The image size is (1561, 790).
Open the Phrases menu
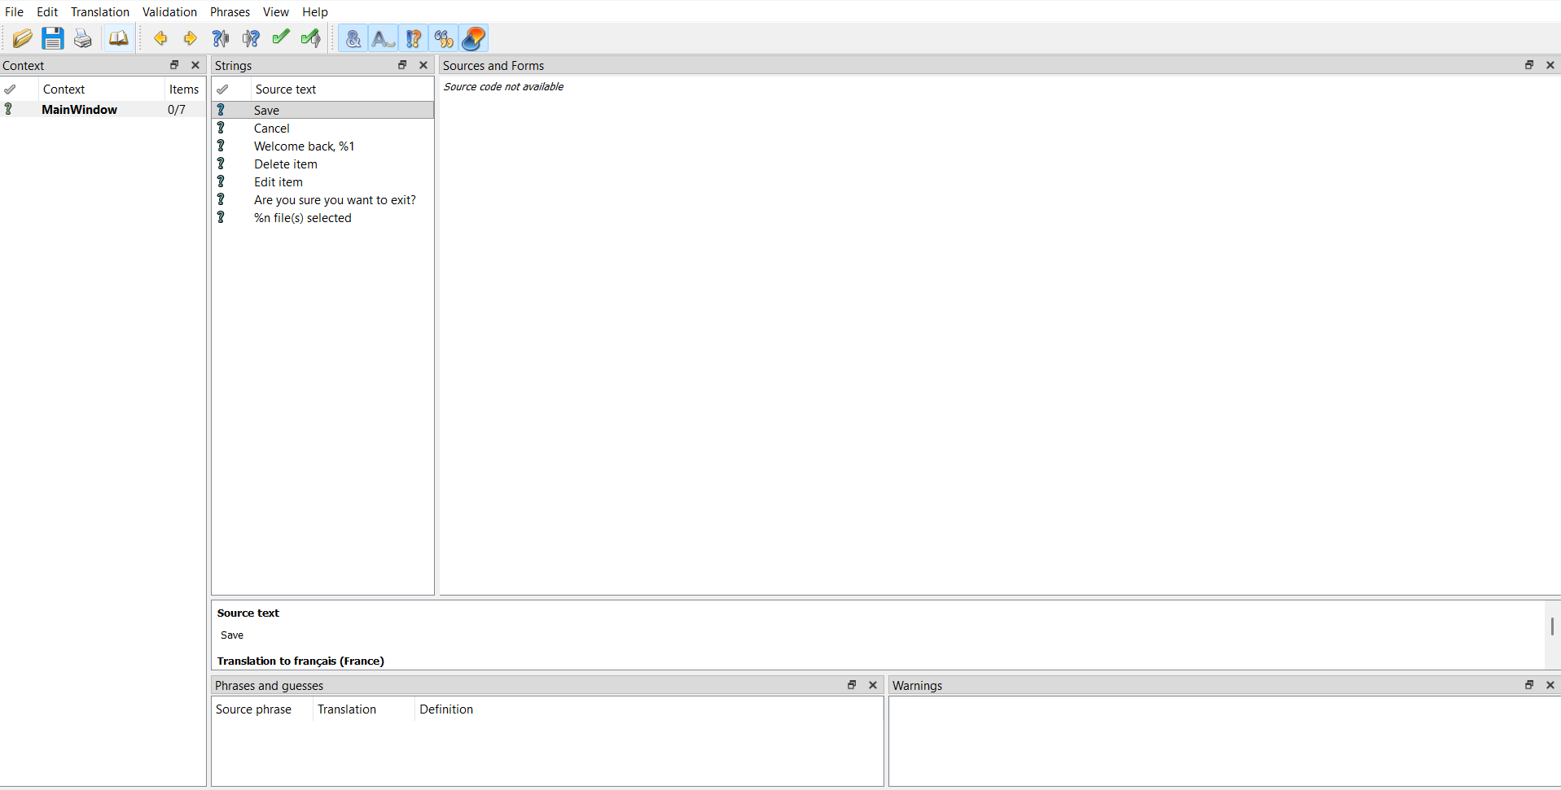230,11
